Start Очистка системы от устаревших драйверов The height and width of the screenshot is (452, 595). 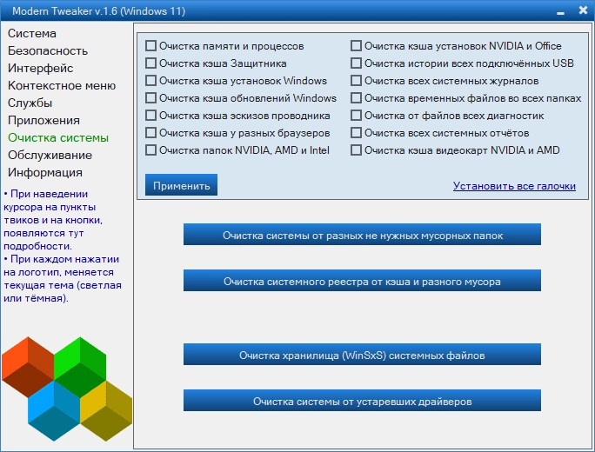362,401
